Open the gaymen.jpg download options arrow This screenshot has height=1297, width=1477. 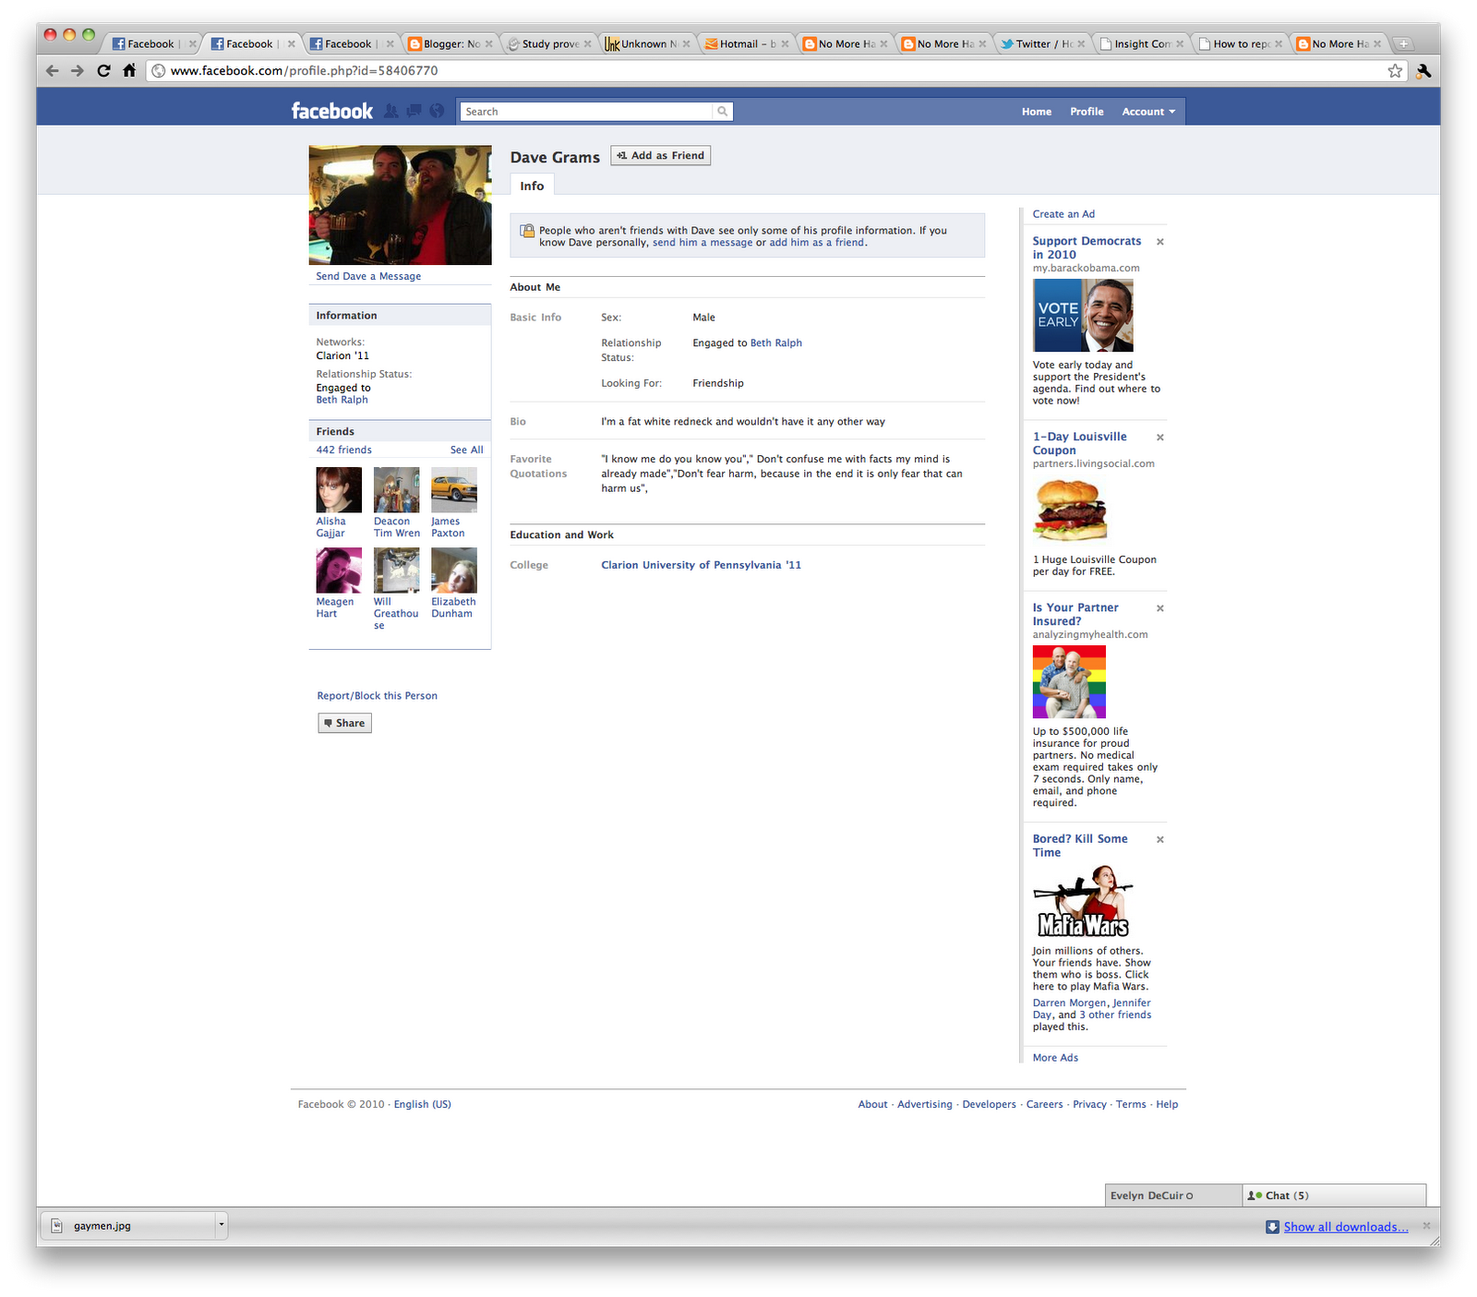[222, 1225]
